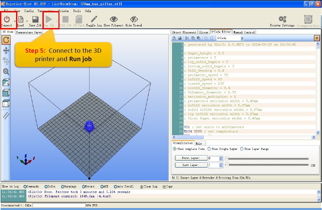This screenshot has height=210, width=322.
Task: Open Printer Settings gears icon
Action: click(282, 19)
